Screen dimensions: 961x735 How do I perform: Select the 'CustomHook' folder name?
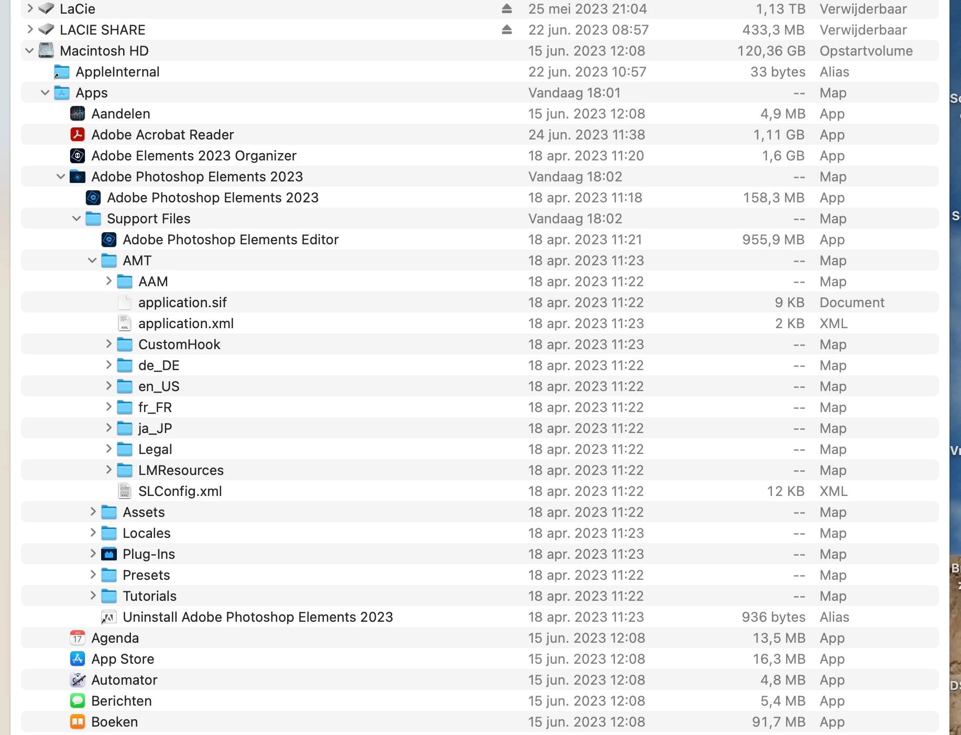[x=179, y=344]
